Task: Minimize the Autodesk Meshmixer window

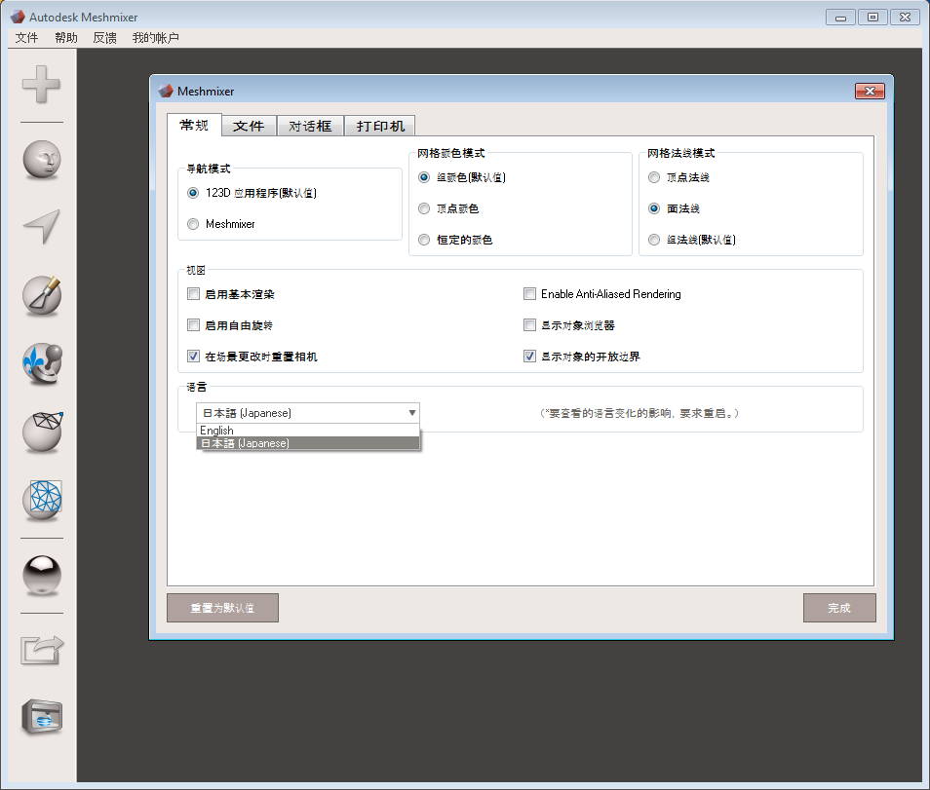Action: 840,18
